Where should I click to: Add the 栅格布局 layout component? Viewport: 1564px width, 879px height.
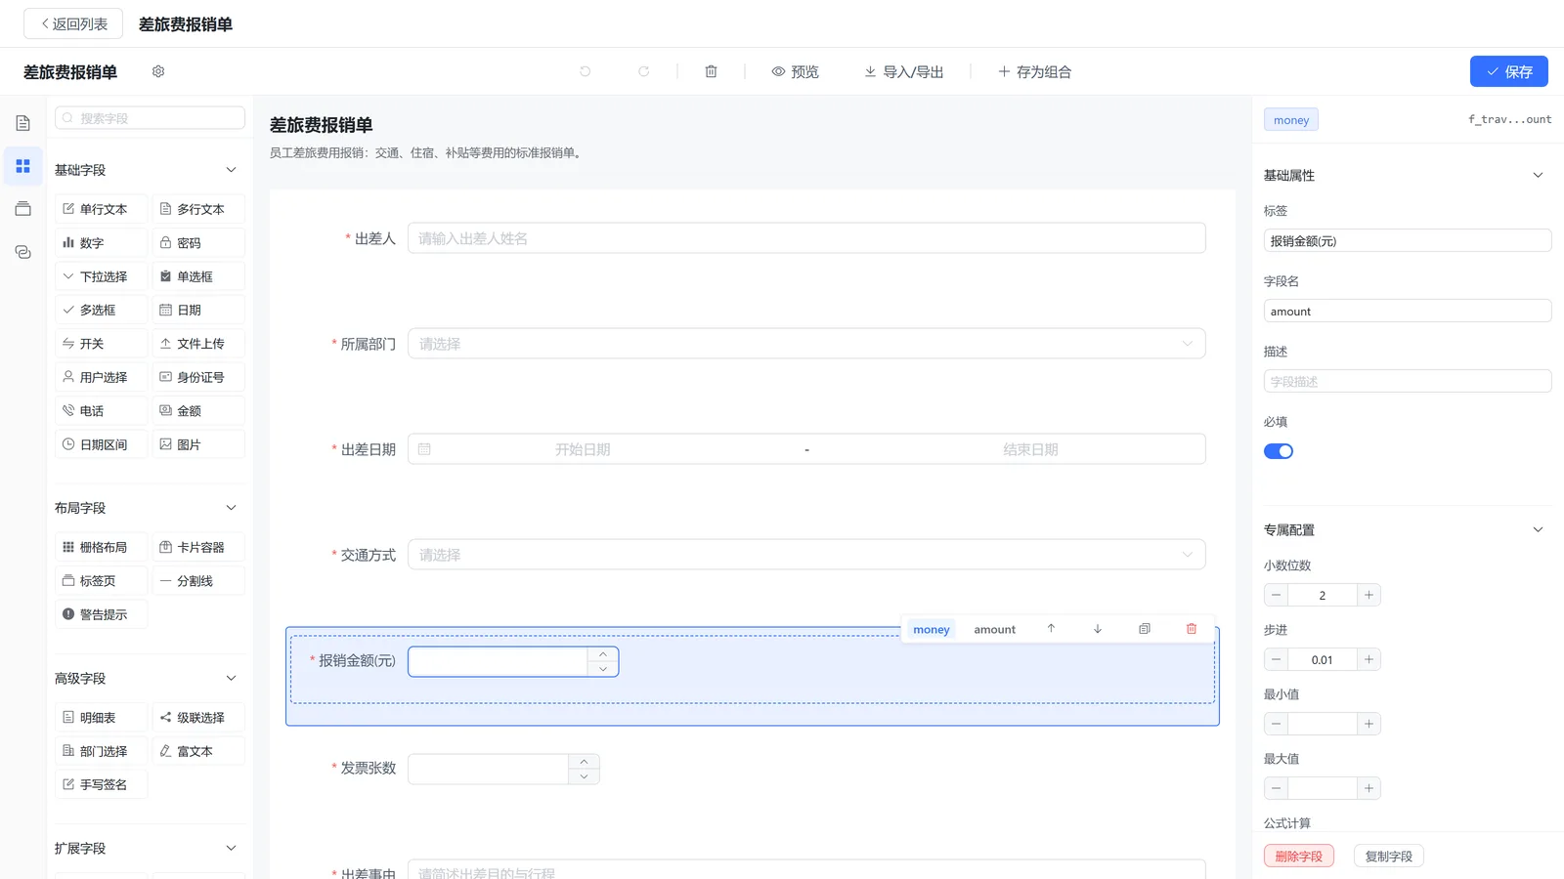pyautogui.click(x=102, y=547)
